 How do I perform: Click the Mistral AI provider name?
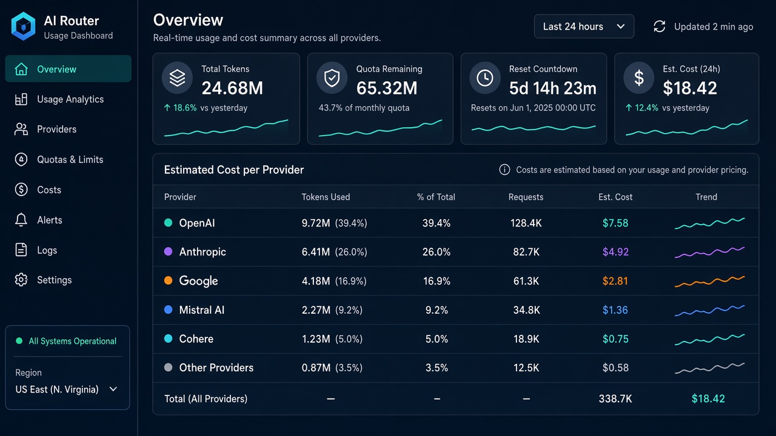202,310
